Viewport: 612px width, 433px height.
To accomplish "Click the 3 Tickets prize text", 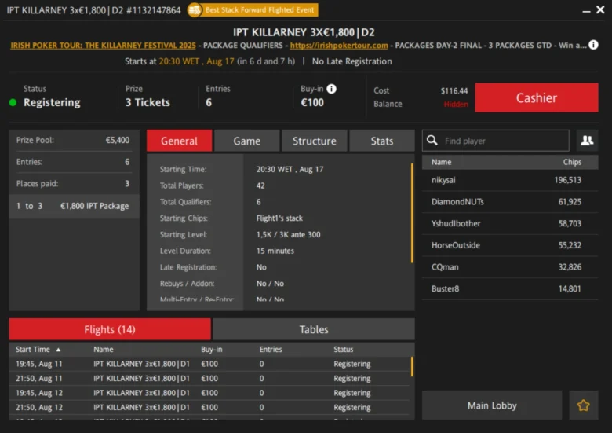I will pyautogui.click(x=148, y=102).
